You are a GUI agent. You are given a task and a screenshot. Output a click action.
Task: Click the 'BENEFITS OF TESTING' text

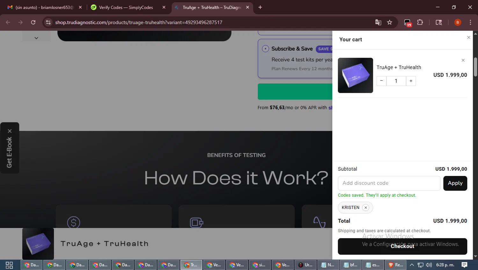[x=236, y=155]
